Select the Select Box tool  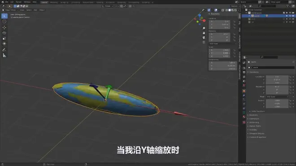tap(4, 16)
